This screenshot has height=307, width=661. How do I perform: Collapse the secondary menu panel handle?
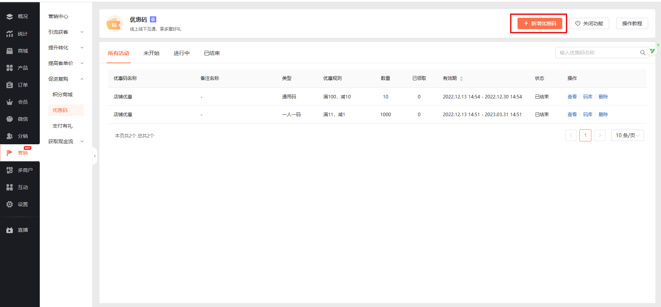point(94,156)
